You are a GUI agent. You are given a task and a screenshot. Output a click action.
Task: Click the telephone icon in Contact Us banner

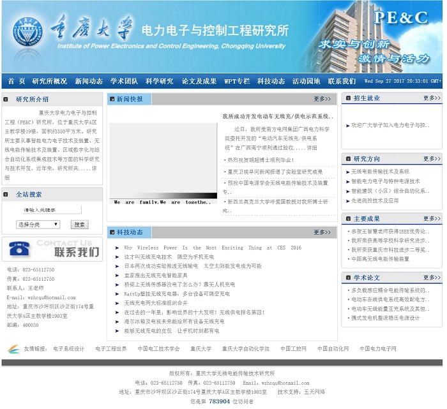(19, 248)
